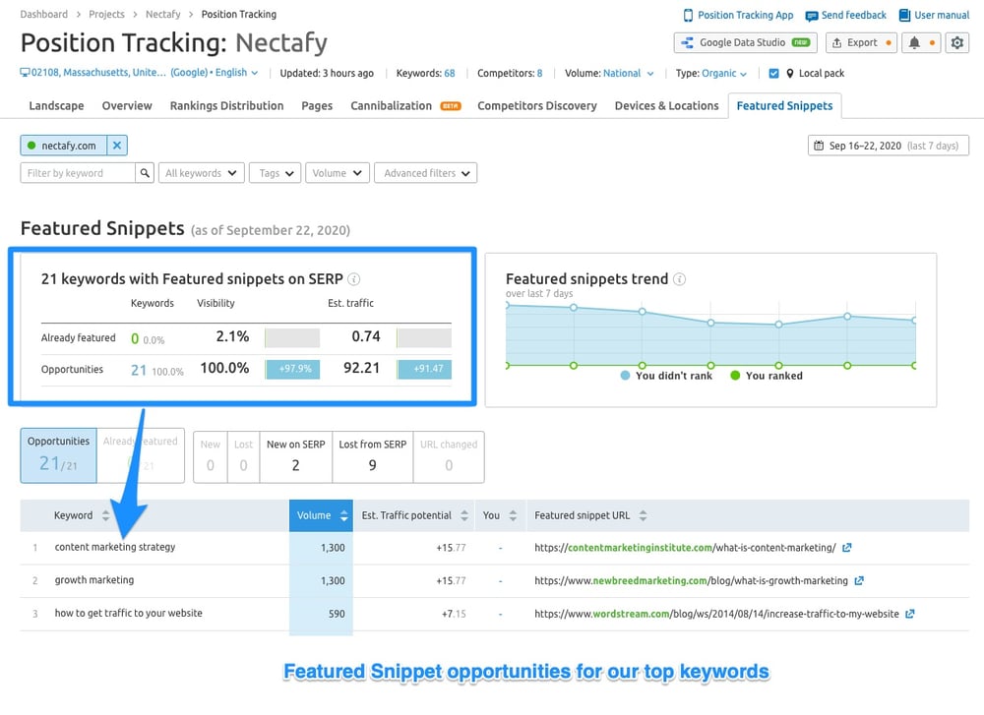Image resolution: width=984 pixels, height=715 pixels.
Task: Click in the Filter by keyword field
Action: (78, 173)
